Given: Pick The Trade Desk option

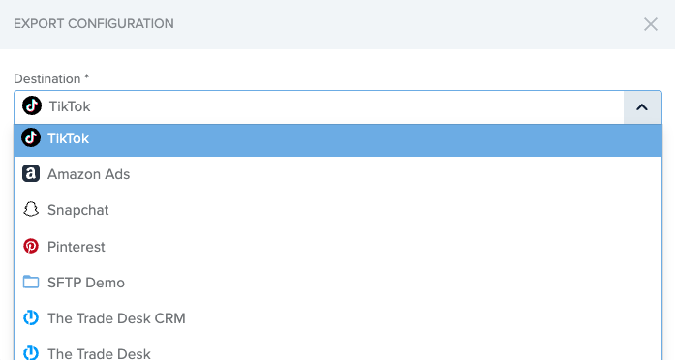Looking at the screenshot, I should (x=338, y=349).
